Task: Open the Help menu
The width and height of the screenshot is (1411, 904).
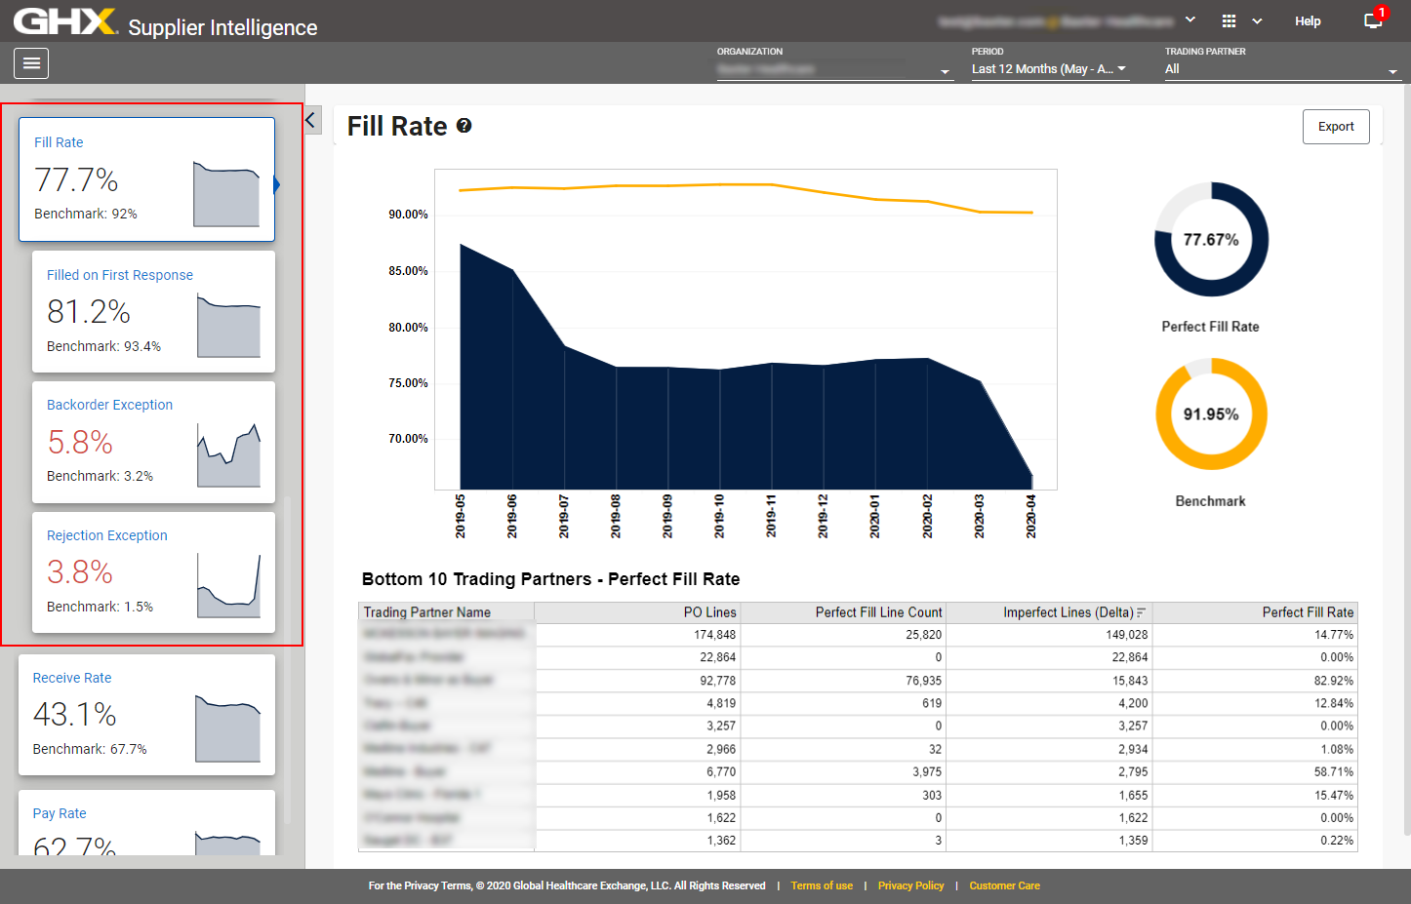Action: coord(1308,21)
